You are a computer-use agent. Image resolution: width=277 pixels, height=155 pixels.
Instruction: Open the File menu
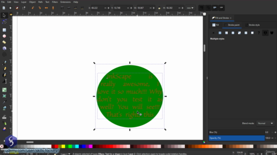click(x=3, y=2)
